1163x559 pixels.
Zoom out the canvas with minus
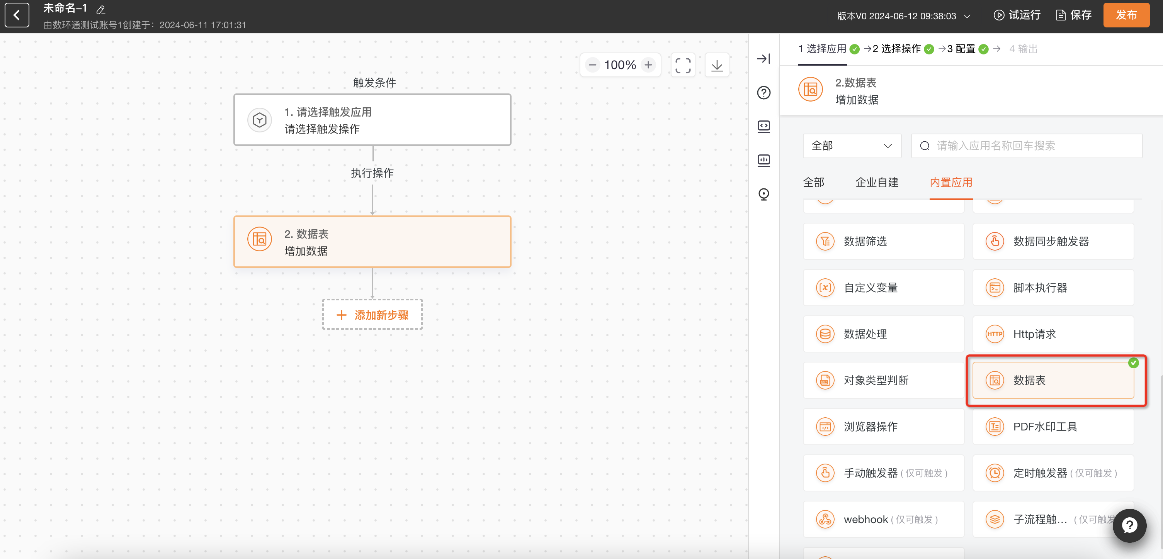pos(592,65)
